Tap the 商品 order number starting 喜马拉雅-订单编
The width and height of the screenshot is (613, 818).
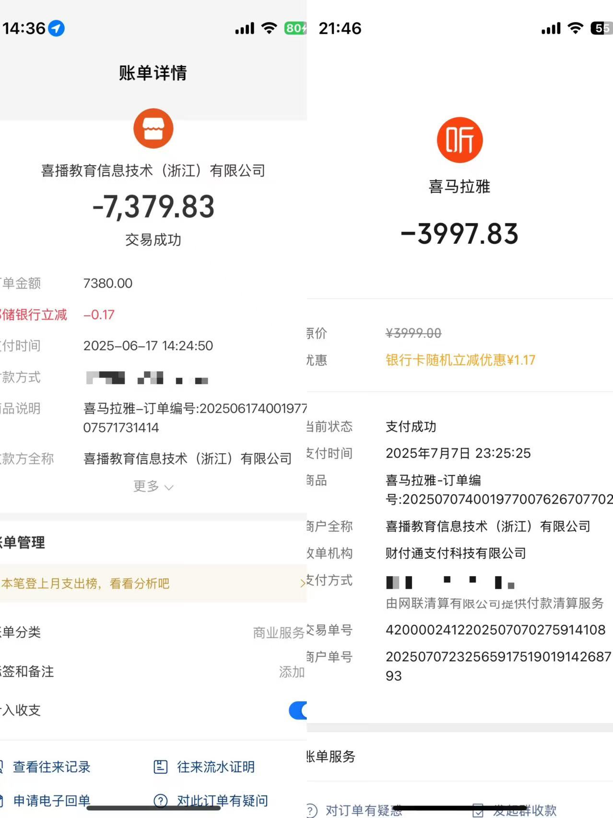tap(499, 490)
